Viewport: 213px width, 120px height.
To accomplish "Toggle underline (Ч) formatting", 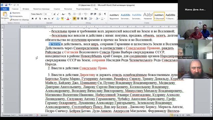I will 40,19.
